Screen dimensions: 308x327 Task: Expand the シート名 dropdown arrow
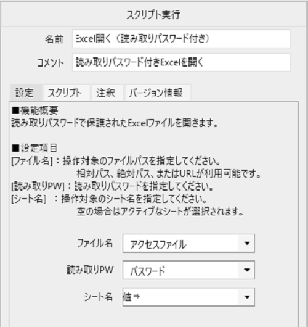pos(247,297)
